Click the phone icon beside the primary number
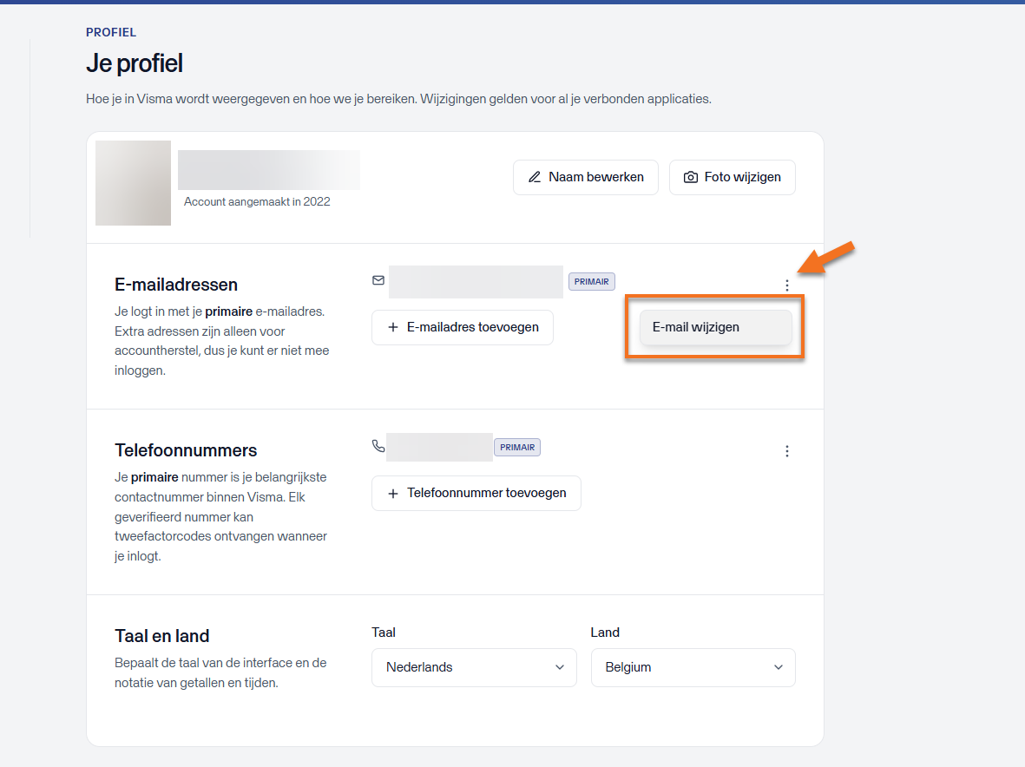This screenshot has width=1025, height=767. tap(378, 446)
